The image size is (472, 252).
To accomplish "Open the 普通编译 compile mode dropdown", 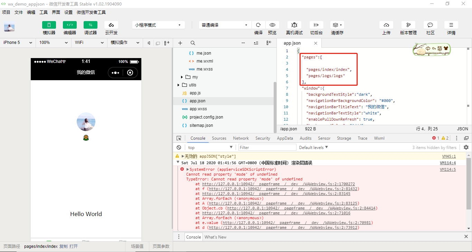I will pyautogui.click(x=225, y=25).
